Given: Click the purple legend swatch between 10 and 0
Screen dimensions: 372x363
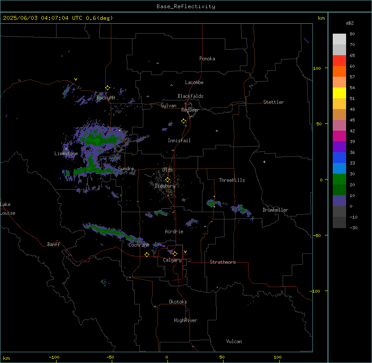Looking at the screenshot, I should 339,201.
